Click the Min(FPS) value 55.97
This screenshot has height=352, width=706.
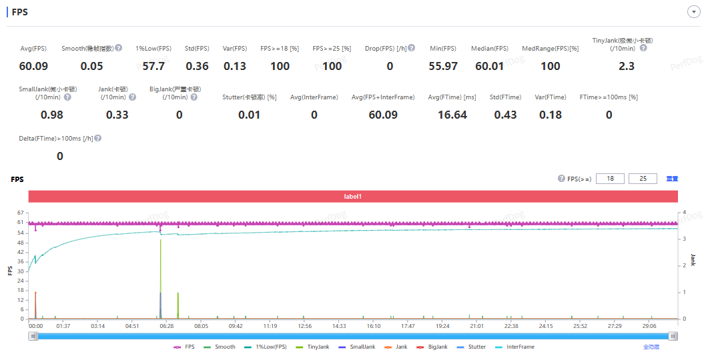tap(443, 66)
